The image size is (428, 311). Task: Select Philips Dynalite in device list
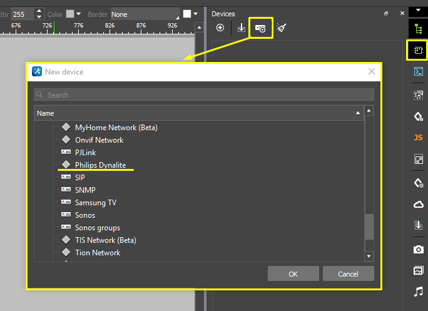100,165
